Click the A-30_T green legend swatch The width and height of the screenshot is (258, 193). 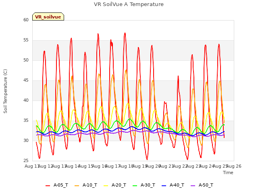(x=135, y=186)
